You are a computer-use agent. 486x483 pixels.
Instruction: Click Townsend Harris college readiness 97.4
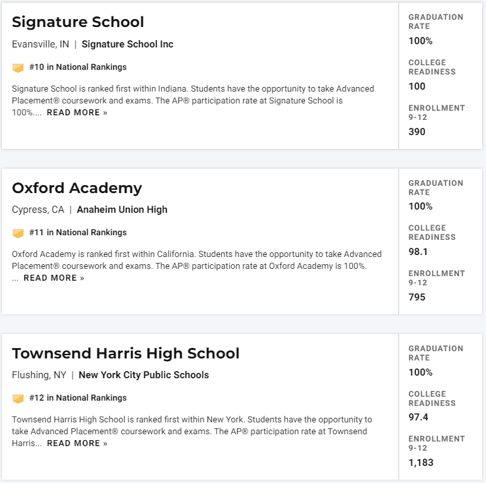coord(418,417)
